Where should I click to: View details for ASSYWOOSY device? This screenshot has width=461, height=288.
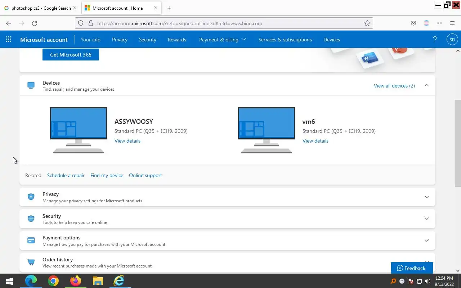(127, 141)
